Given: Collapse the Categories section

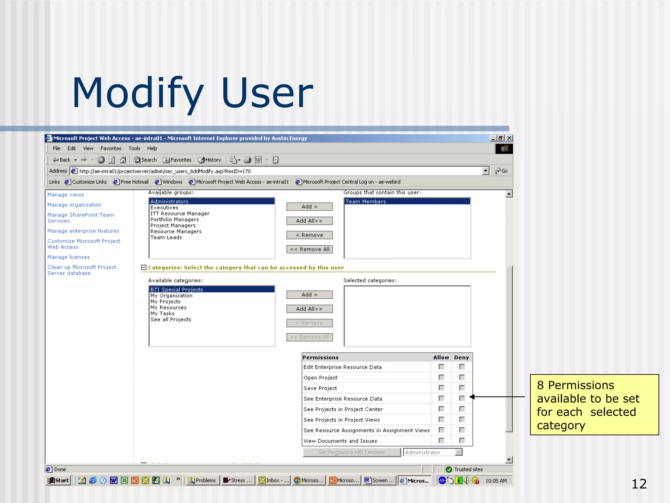Looking at the screenshot, I should coord(144,268).
